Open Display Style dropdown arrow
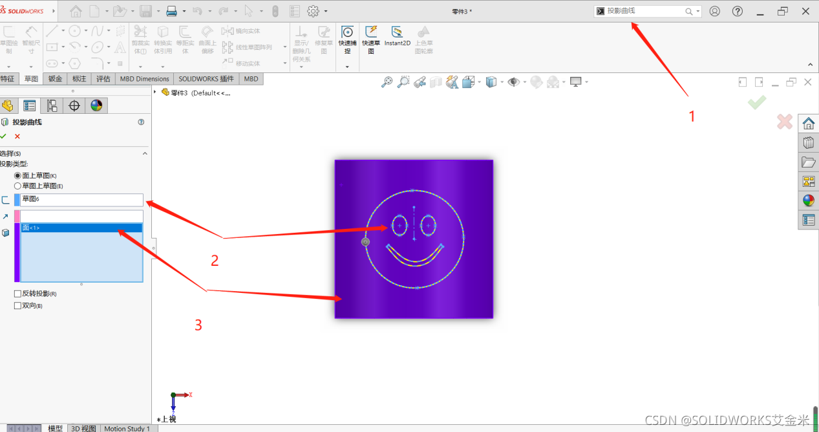Screen dimensions: 819x432 (502, 82)
